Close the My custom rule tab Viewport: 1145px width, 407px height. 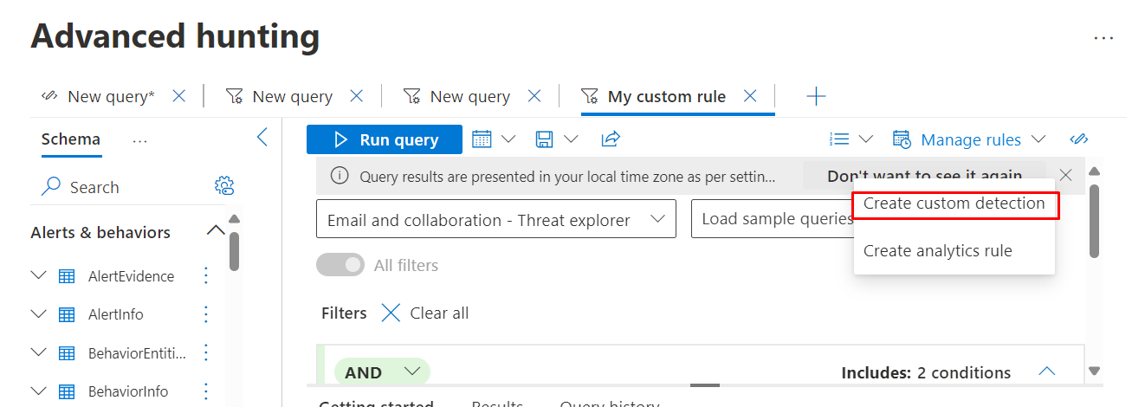pyautogui.click(x=750, y=96)
